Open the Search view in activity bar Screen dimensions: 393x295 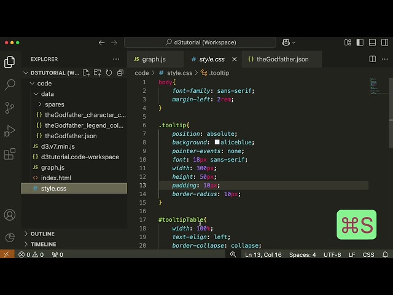[x=10, y=85]
